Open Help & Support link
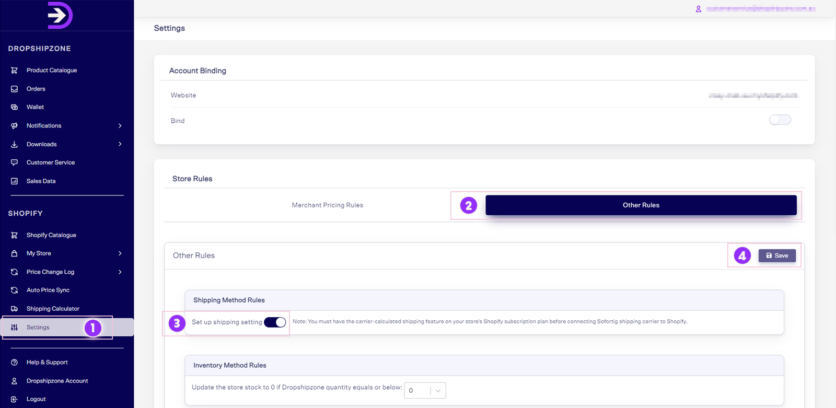This screenshot has height=408, width=836. 47,363
